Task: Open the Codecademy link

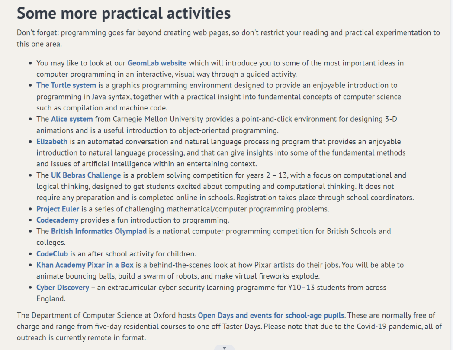Action: click(57, 220)
